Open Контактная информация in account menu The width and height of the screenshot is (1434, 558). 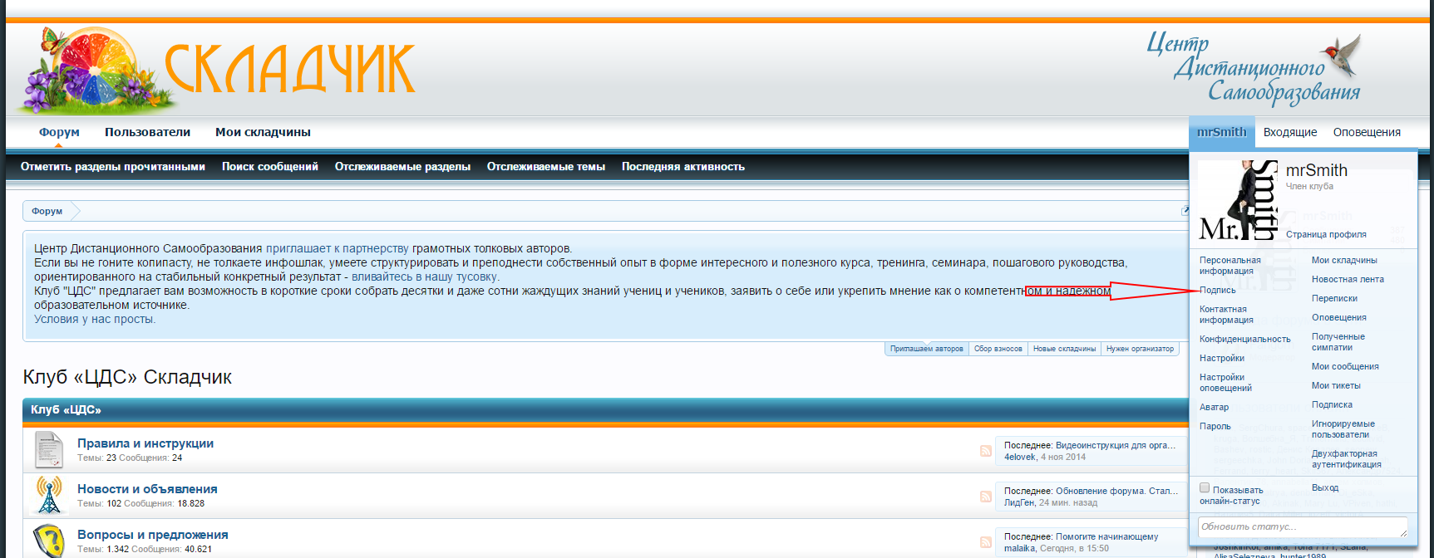pyautogui.click(x=1226, y=315)
